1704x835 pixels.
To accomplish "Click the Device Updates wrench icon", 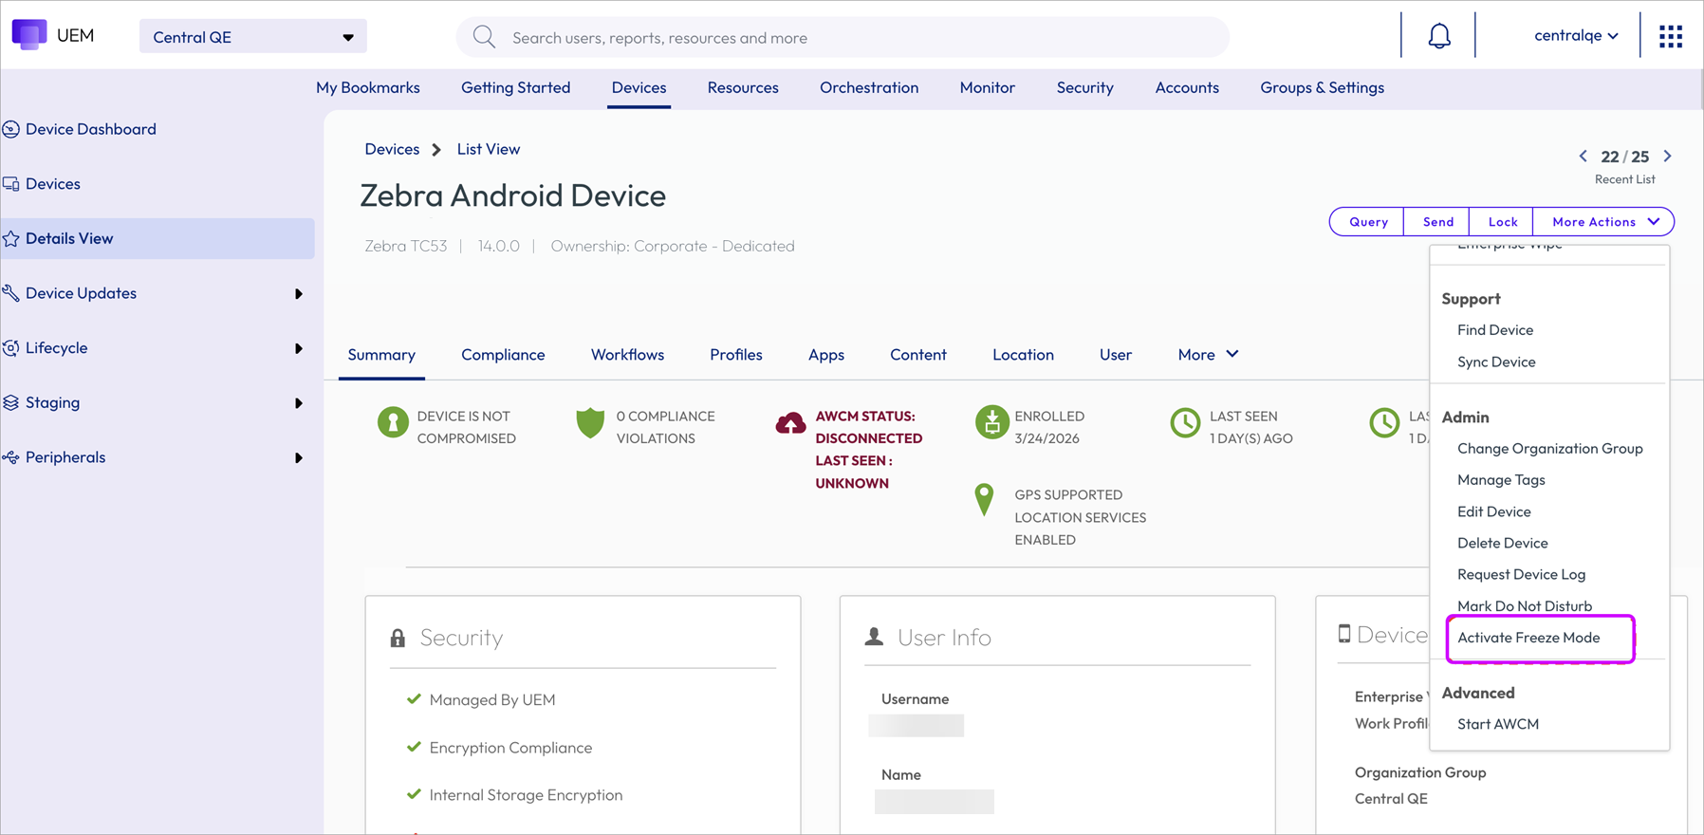I will (x=11, y=293).
